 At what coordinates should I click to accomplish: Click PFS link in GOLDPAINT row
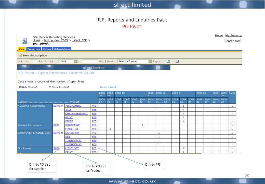click(x=94, y=125)
